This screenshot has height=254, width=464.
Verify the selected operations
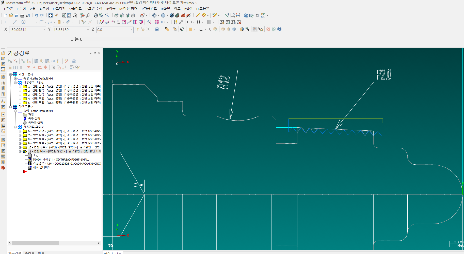(x=42, y=61)
